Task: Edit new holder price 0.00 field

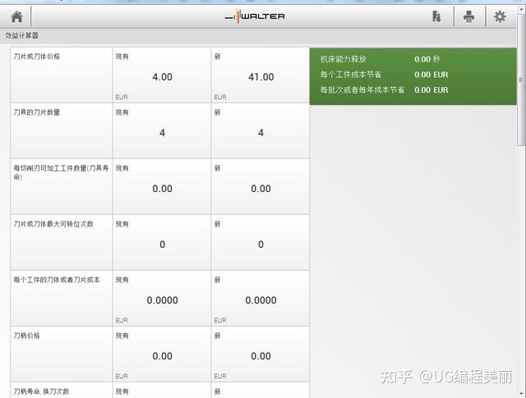Action: [x=261, y=355]
